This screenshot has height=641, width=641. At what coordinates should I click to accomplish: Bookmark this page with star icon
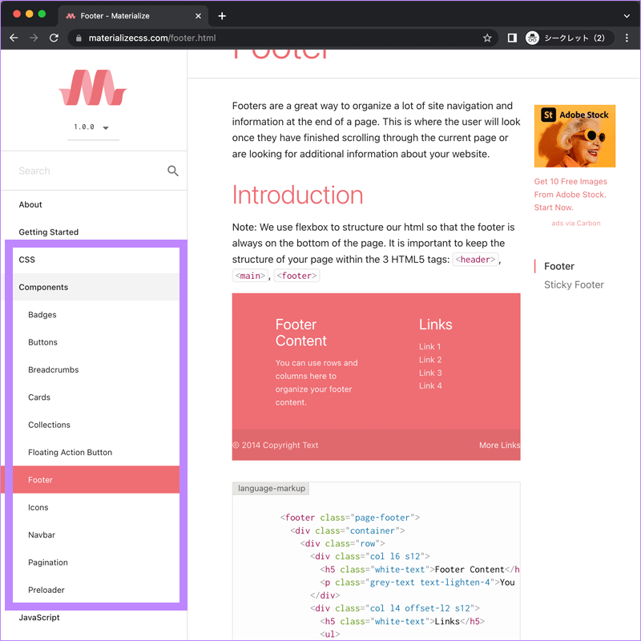pyautogui.click(x=487, y=38)
